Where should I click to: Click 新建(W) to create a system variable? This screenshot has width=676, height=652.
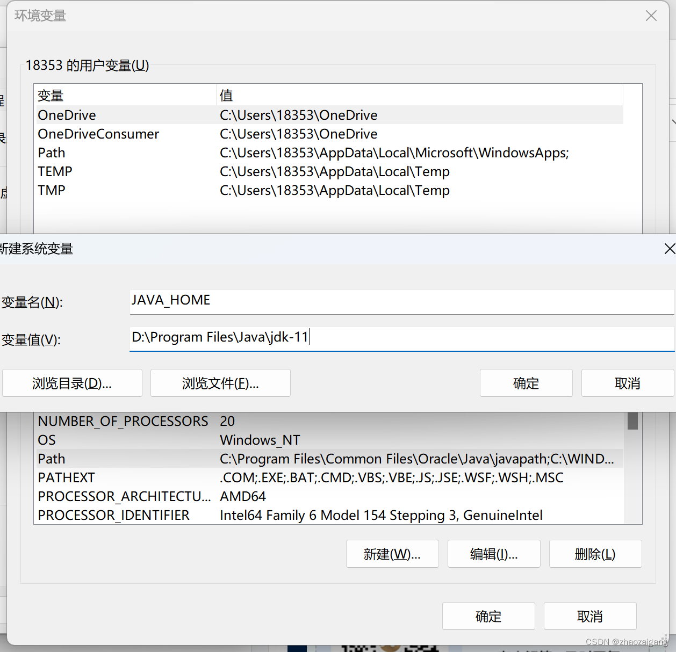[392, 554]
